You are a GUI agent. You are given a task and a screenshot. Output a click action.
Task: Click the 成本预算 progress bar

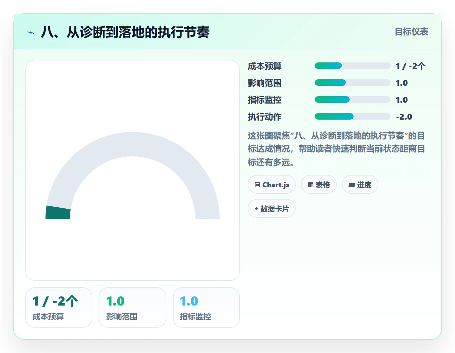point(353,66)
